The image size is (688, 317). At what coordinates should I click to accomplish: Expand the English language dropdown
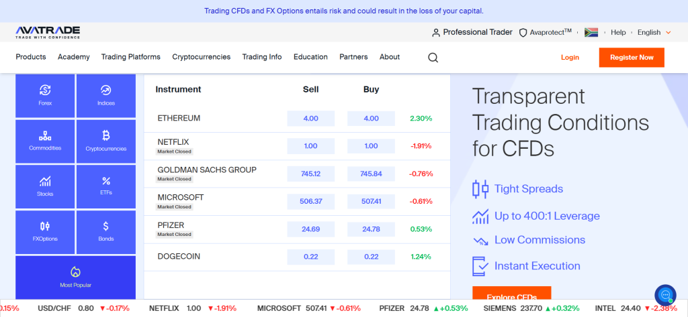[654, 32]
